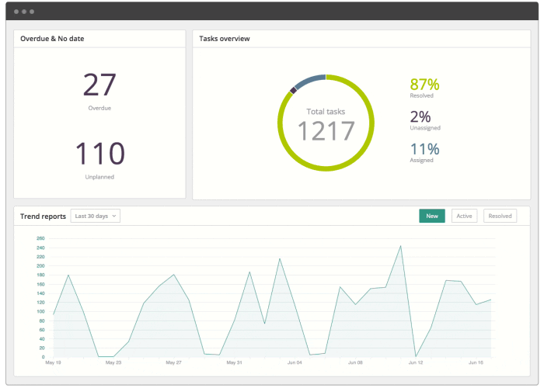Viewport: 544px width, 388px height.
Task: Switch the trend report to Active
Action: click(464, 216)
